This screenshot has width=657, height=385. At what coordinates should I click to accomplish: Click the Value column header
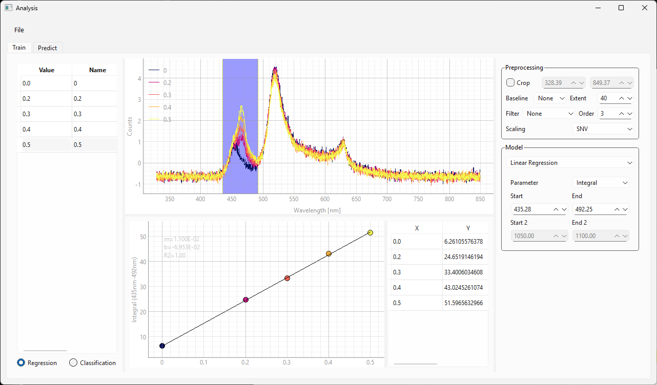coord(46,70)
